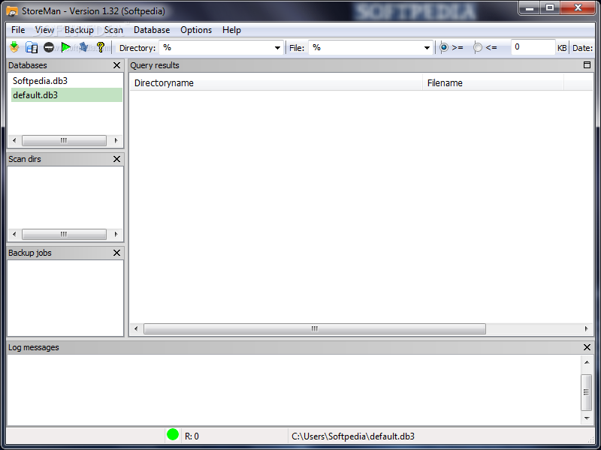Viewport: 601px width, 450px height.
Task: Click Databases scrollbar left arrow
Action: 14,140
